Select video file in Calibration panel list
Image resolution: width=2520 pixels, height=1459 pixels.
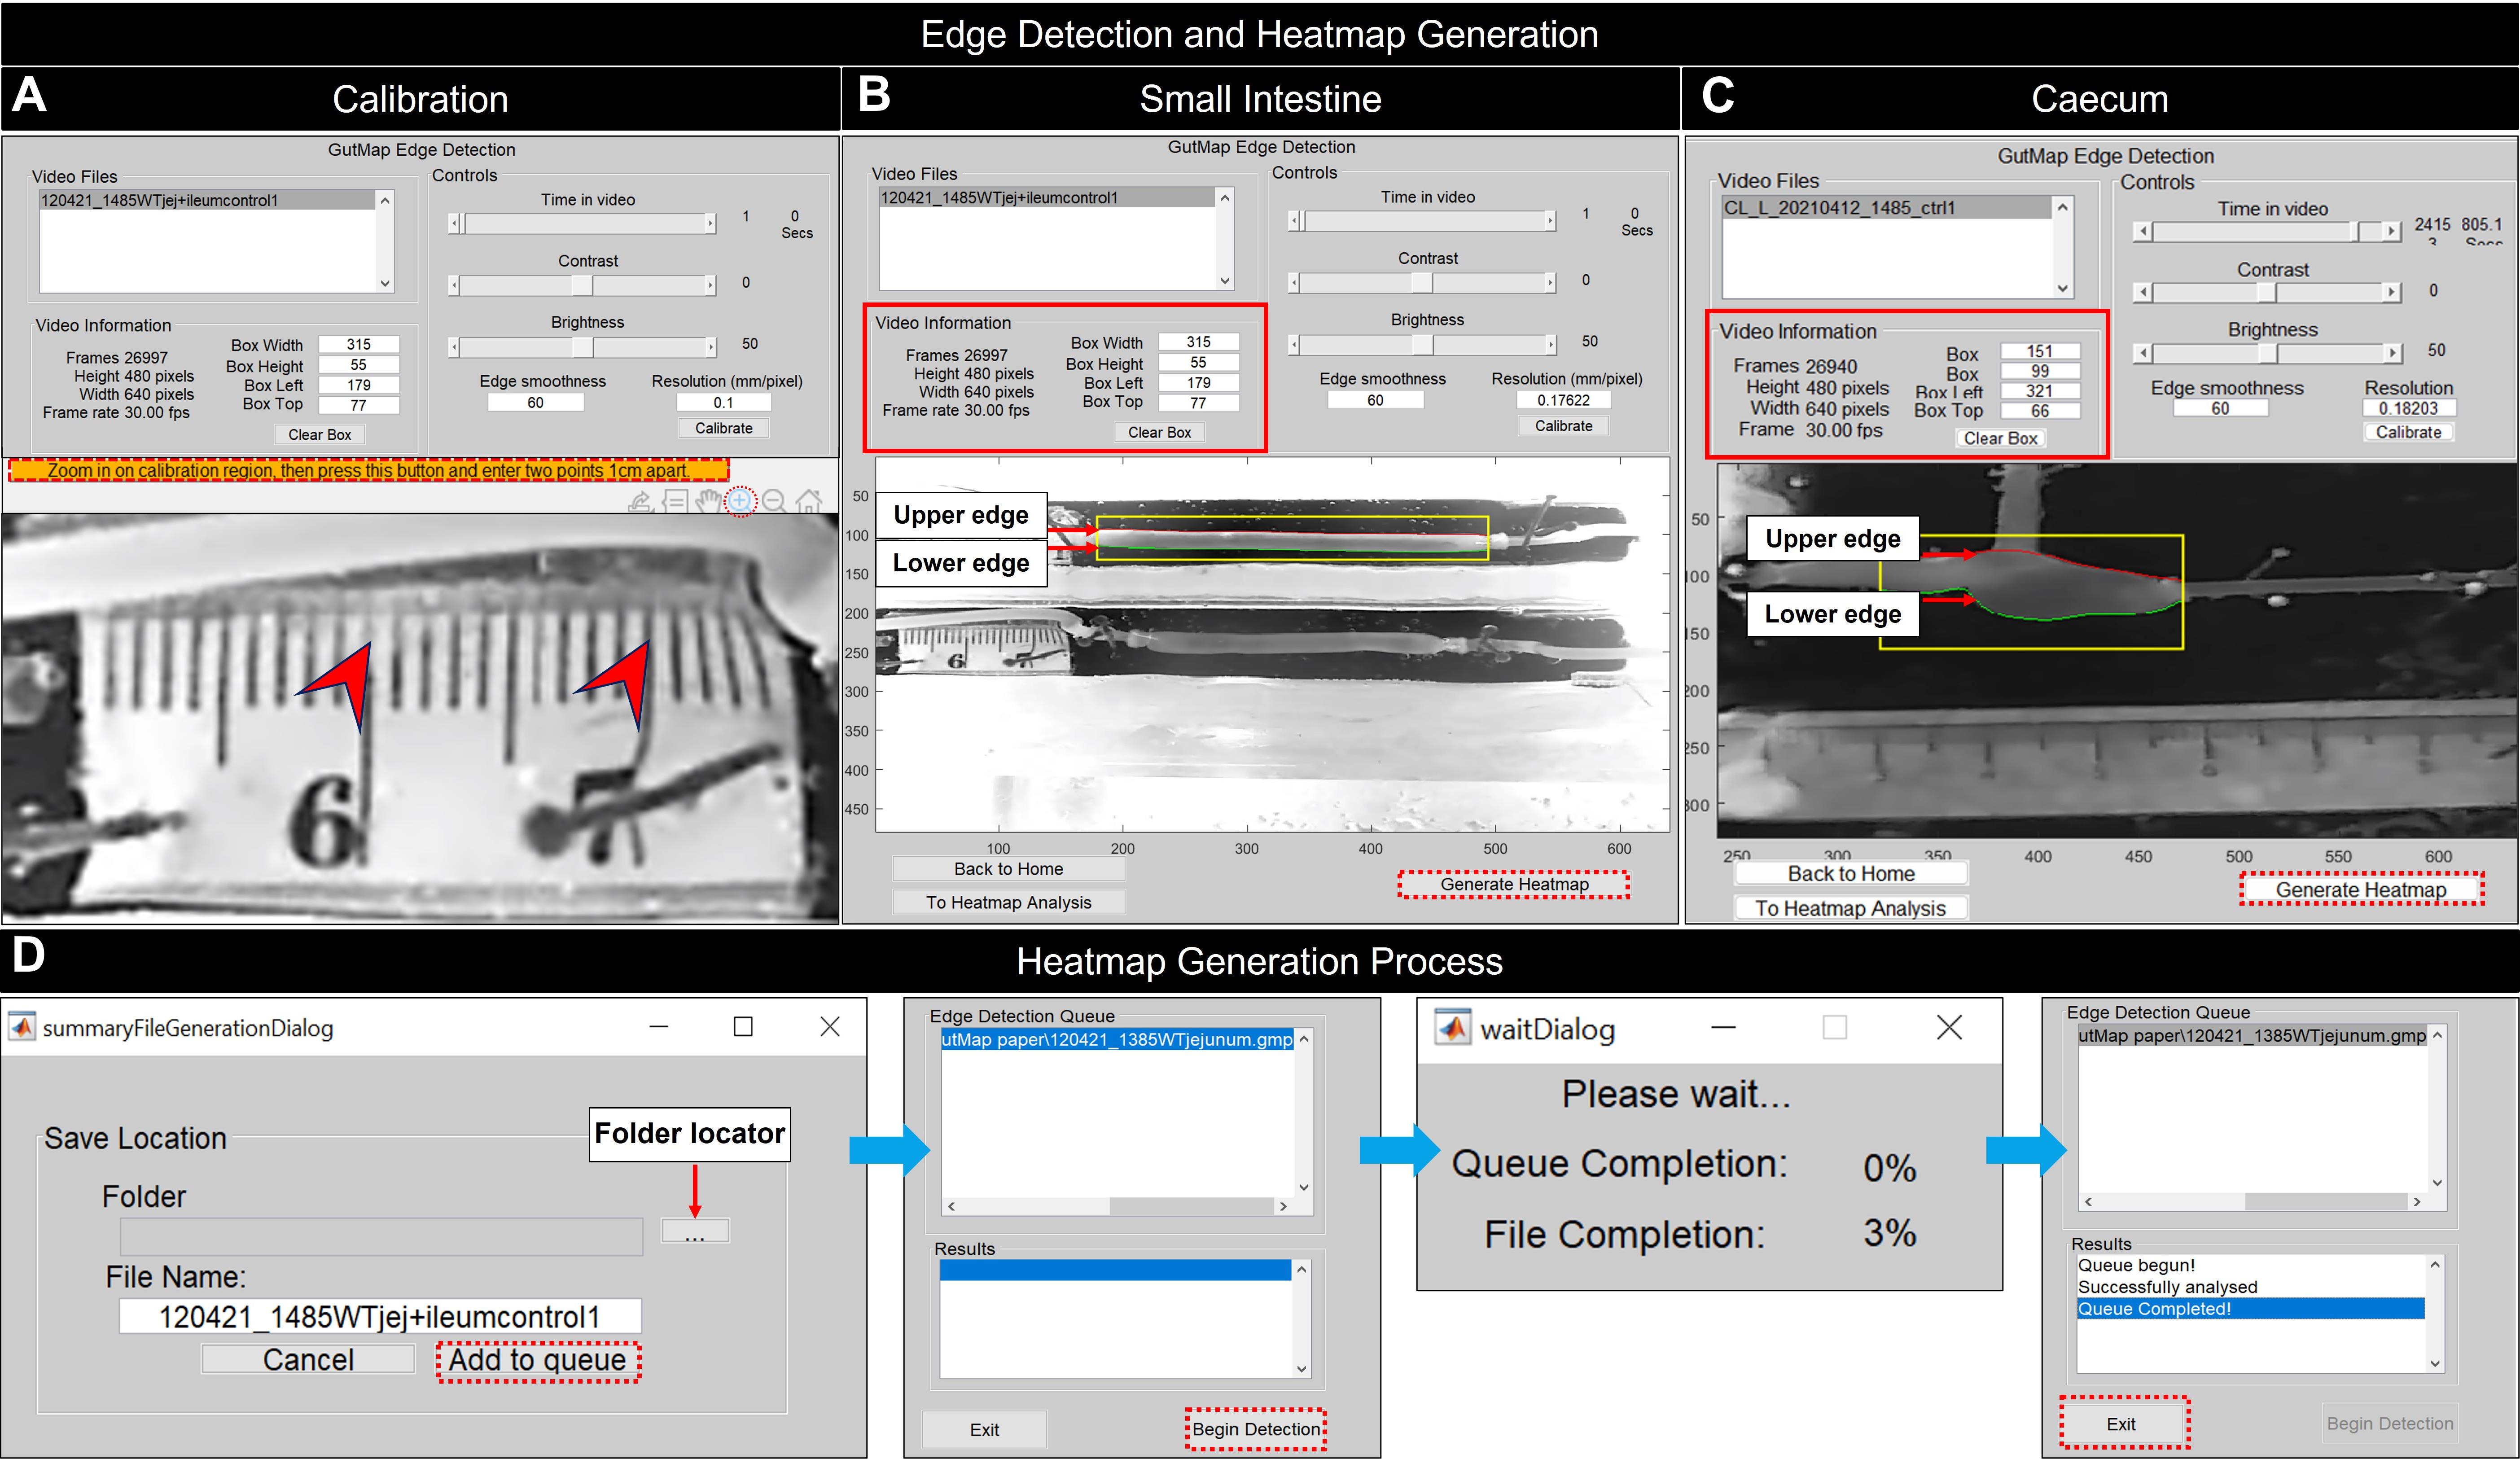[x=206, y=200]
